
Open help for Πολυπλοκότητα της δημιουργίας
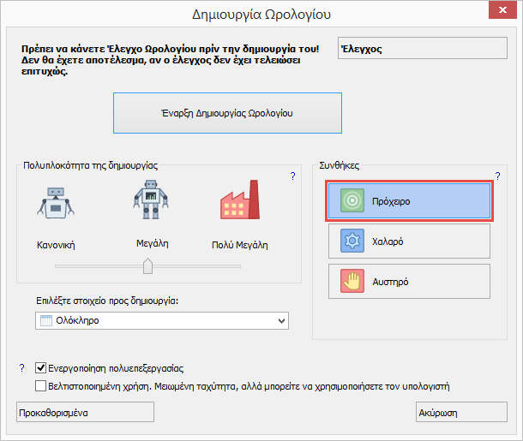(292, 176)
